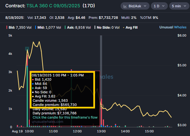Click the 'Bid: 1,420' tooltip line
Screen dimensions: 190x136
click(42, 80)
